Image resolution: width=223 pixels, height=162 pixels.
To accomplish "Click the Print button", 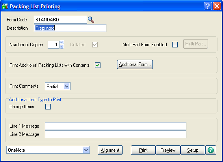I will pos(143,150).
